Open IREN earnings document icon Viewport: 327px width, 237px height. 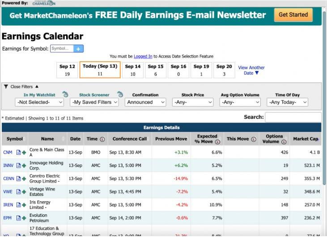[x=18, y=205]
